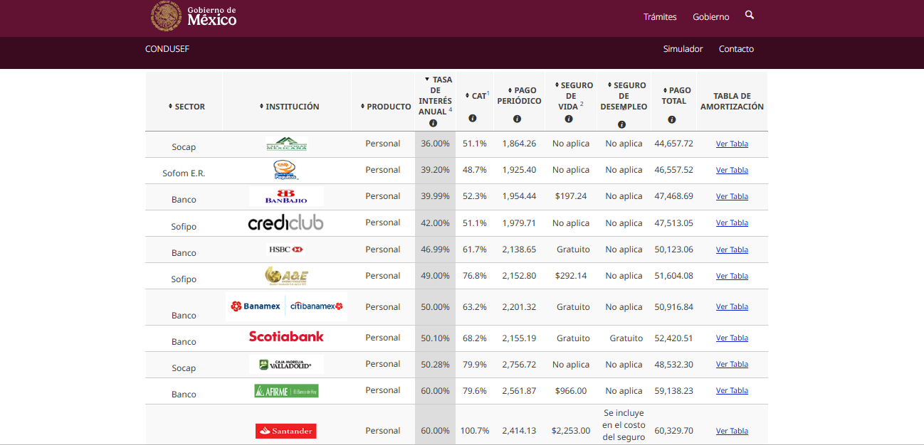Image resolution: width=924 pixels, height=445 pixels.
Task: Sort by Tasa de Interés Anual
Action: pyautogui.click(x=435, y=95)
